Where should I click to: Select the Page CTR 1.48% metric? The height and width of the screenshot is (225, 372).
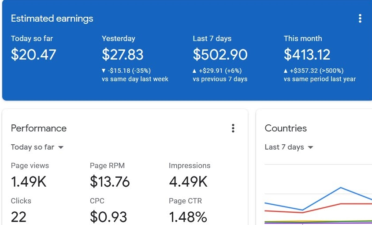(x=188, y=216)
